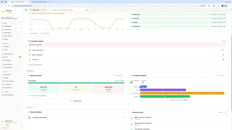Screen dimensions: 232x130
Task: Open the browser side panel icon
Action: pyautogui.click(x=214, y=6)
